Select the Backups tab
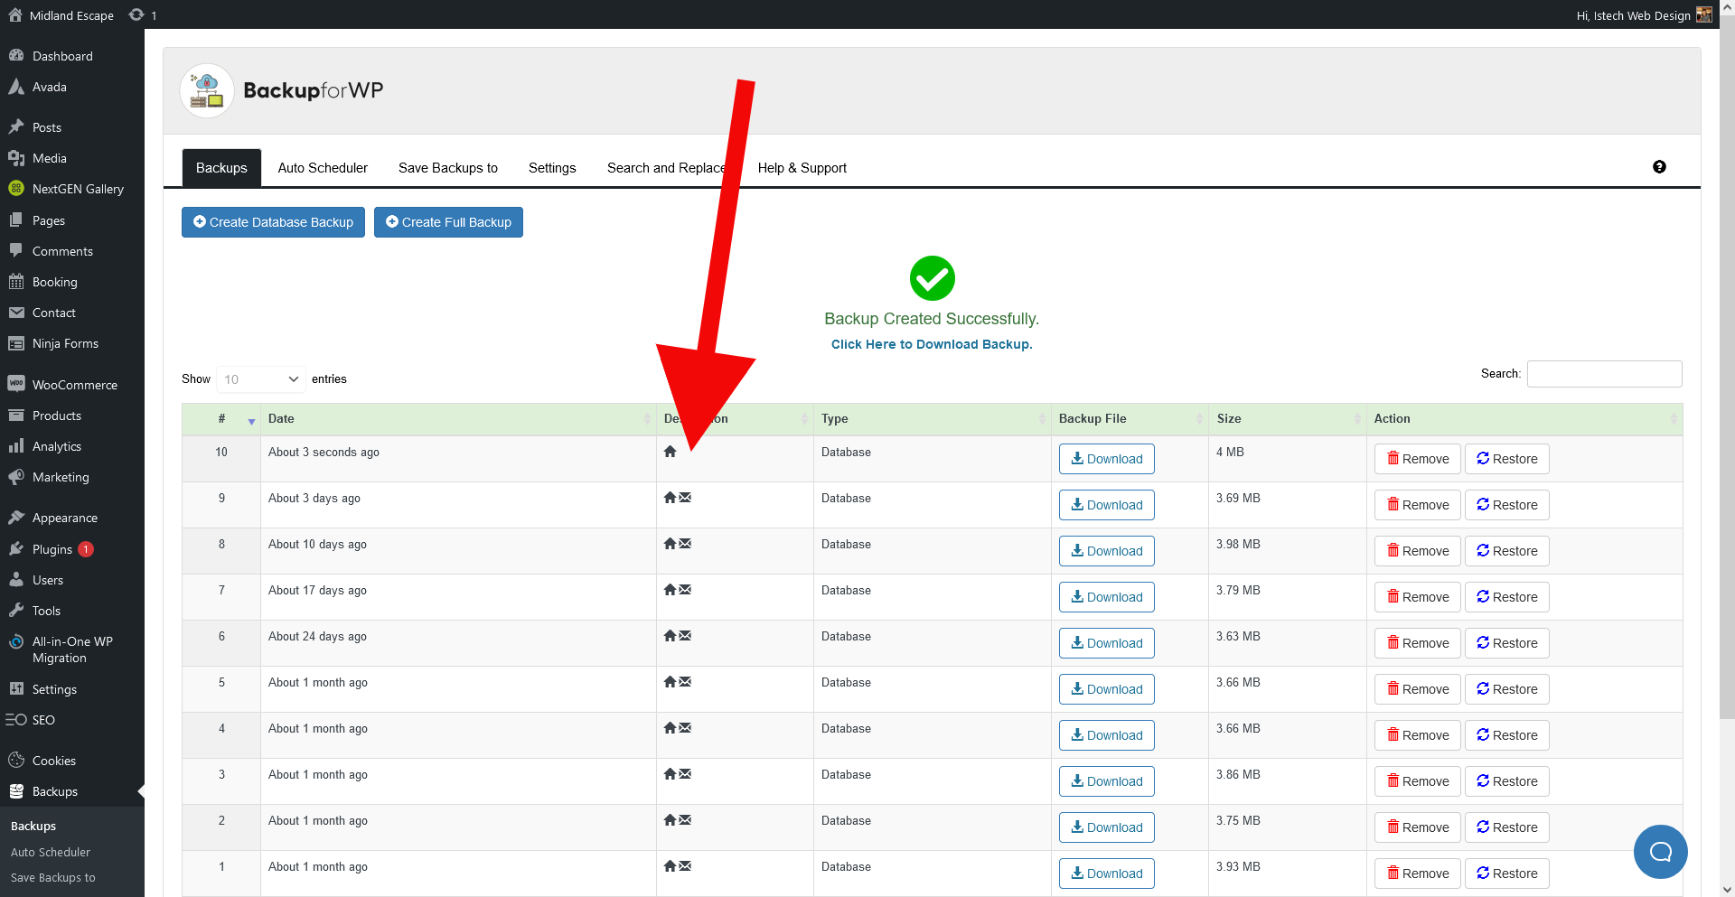The height and width of the screenshot is (897, 1735). pos(221,168)
